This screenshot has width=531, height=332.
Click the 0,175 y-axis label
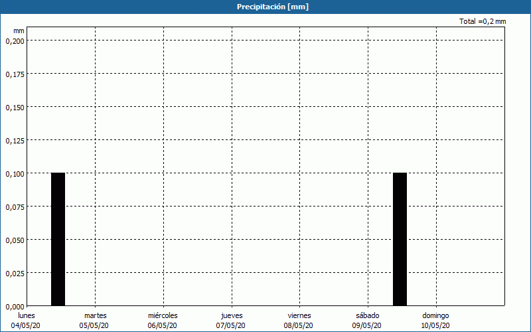pyautogui.click(x=15, y=74)
